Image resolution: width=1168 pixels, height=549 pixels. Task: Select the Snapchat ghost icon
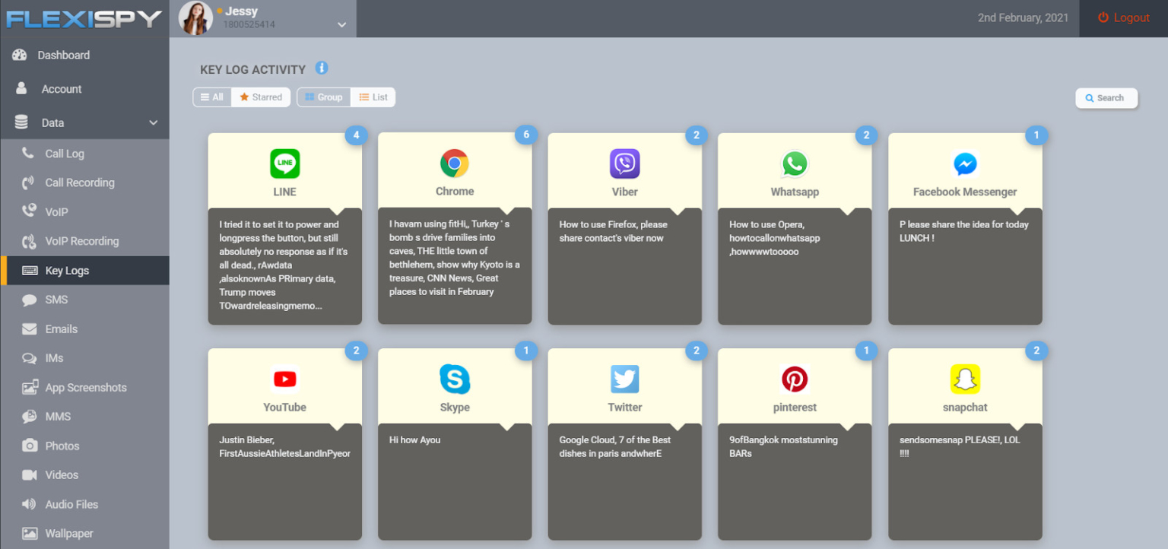tap(964, 379)
